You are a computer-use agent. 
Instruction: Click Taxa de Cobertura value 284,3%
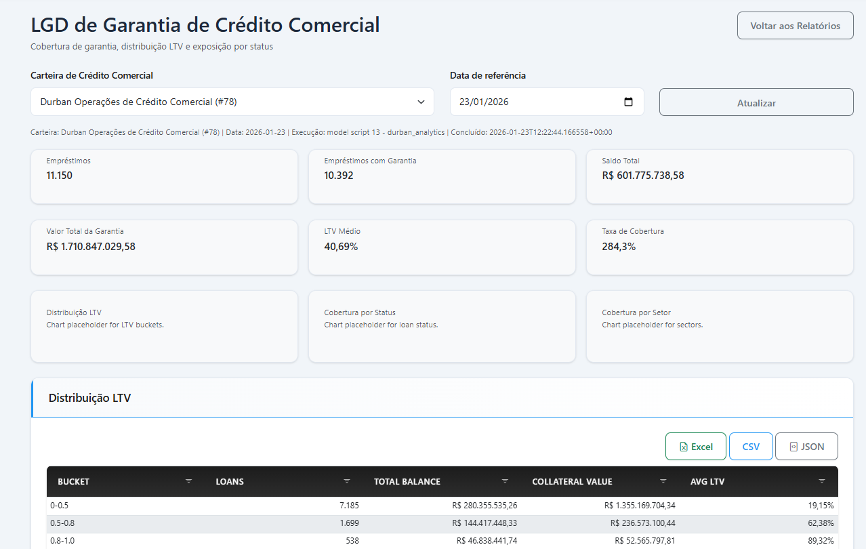click(619, 247)
